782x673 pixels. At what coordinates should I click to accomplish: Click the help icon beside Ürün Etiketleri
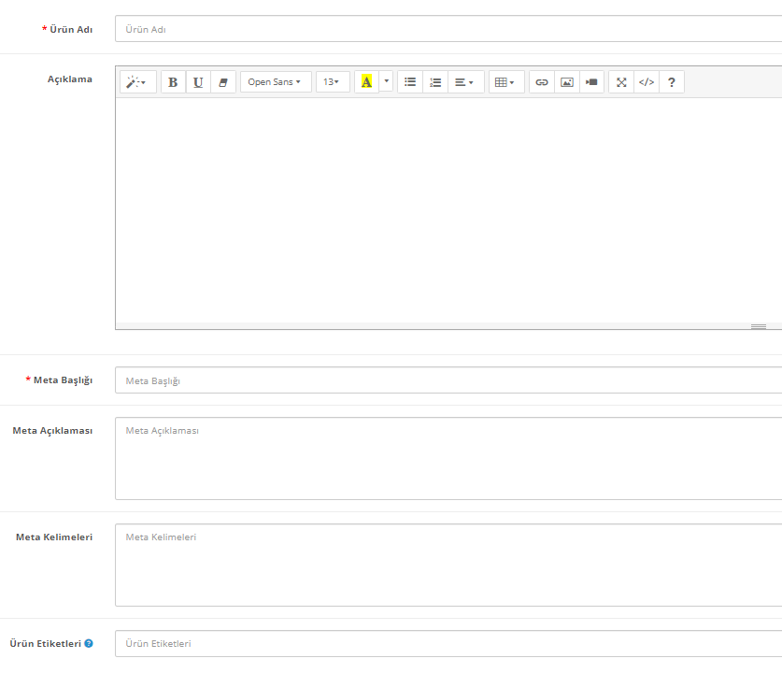click(89, 644)
